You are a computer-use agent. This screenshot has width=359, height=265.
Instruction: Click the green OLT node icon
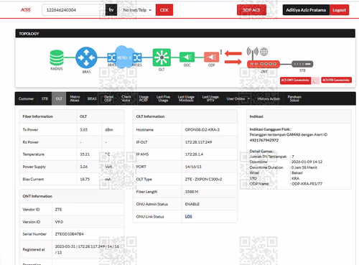coord(162,57)
